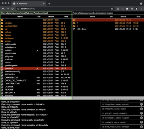144x129 pixels.
Task: Sort the left pane by Size header
Action: [66, 16]
